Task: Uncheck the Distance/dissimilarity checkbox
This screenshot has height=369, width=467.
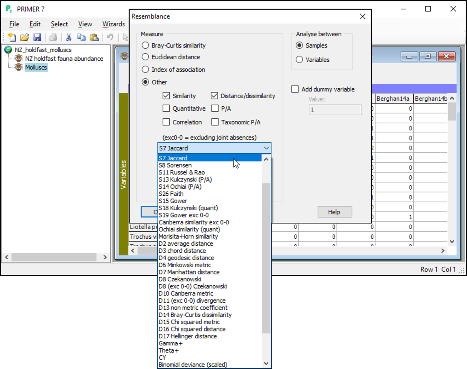Action: 214,96
